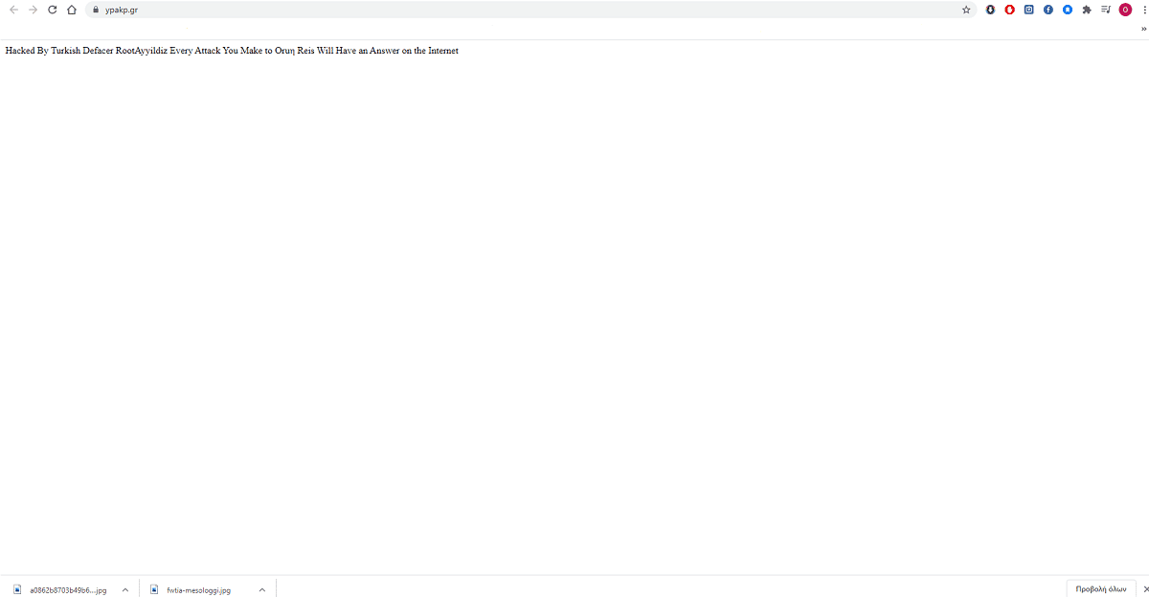Open the Chrome three-dot menu
Screen dimensions: 1149x597
1144,10
